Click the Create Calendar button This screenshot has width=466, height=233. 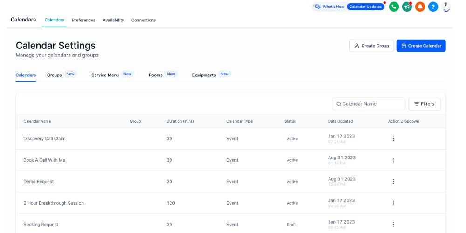(421, 46)
